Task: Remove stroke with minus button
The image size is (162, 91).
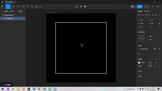Action: [x=159, y=63]
